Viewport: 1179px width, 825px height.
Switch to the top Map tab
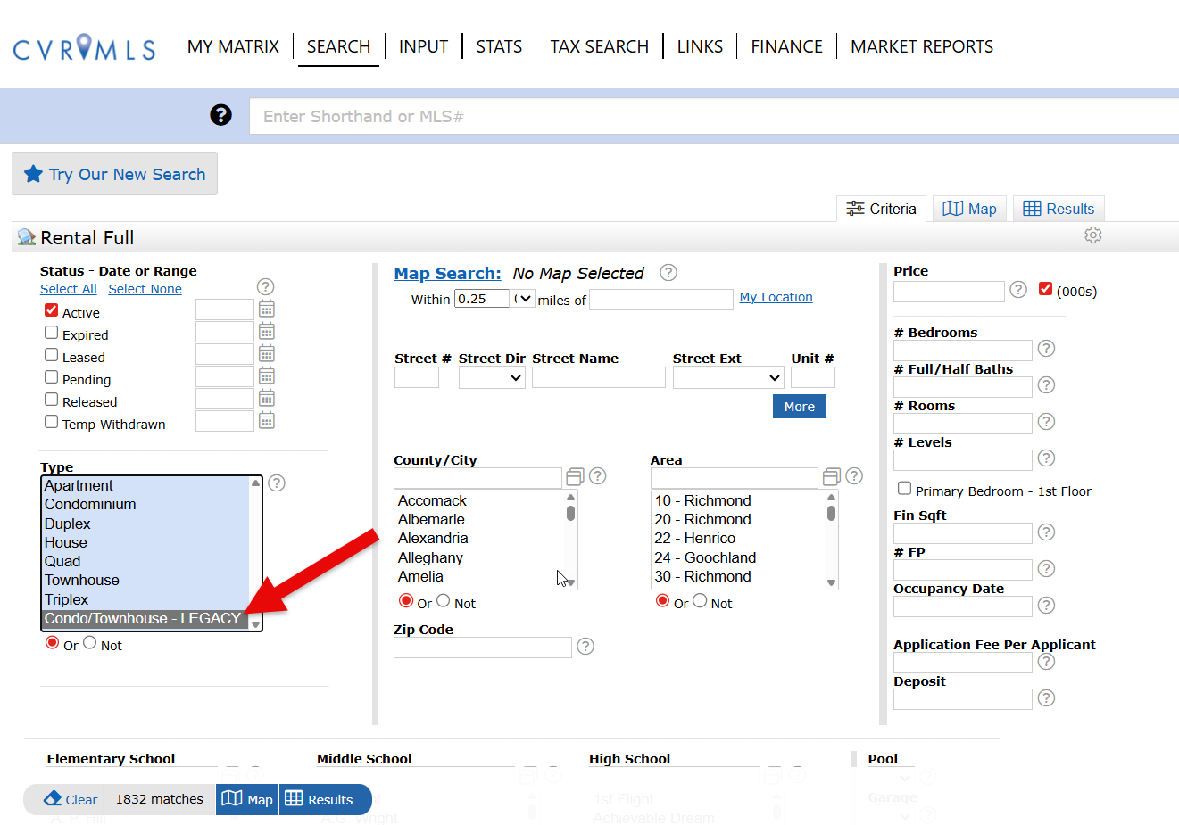tap(970, 209)
